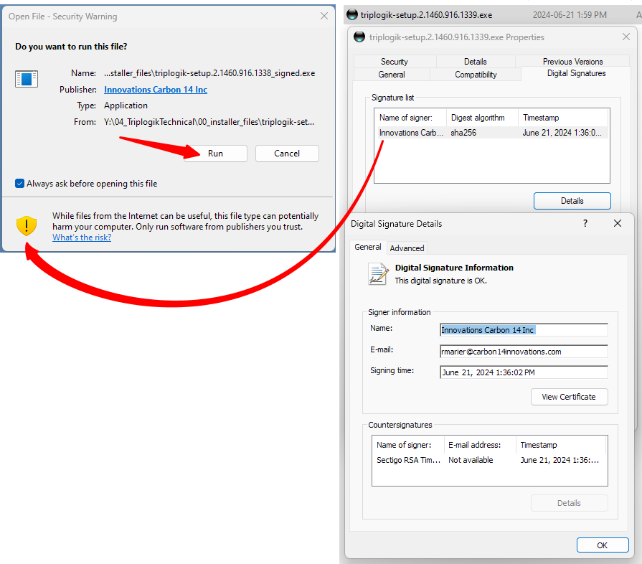This screenshot has width=642, height=564.
Task: Open the General tab in Properties window
Action: [x=392, y=75]
